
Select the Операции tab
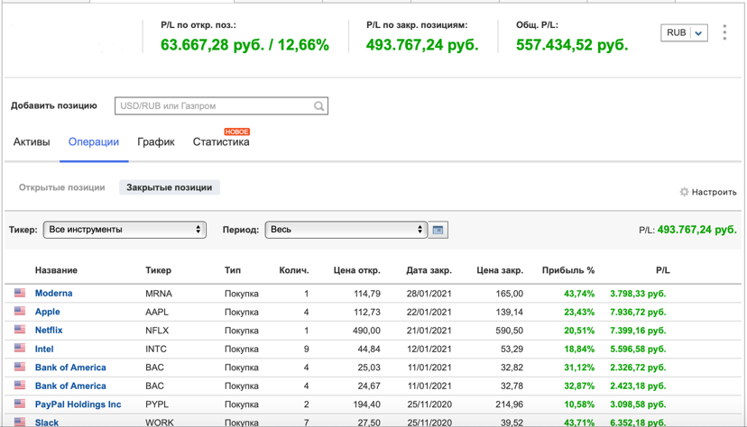(94, 141)
